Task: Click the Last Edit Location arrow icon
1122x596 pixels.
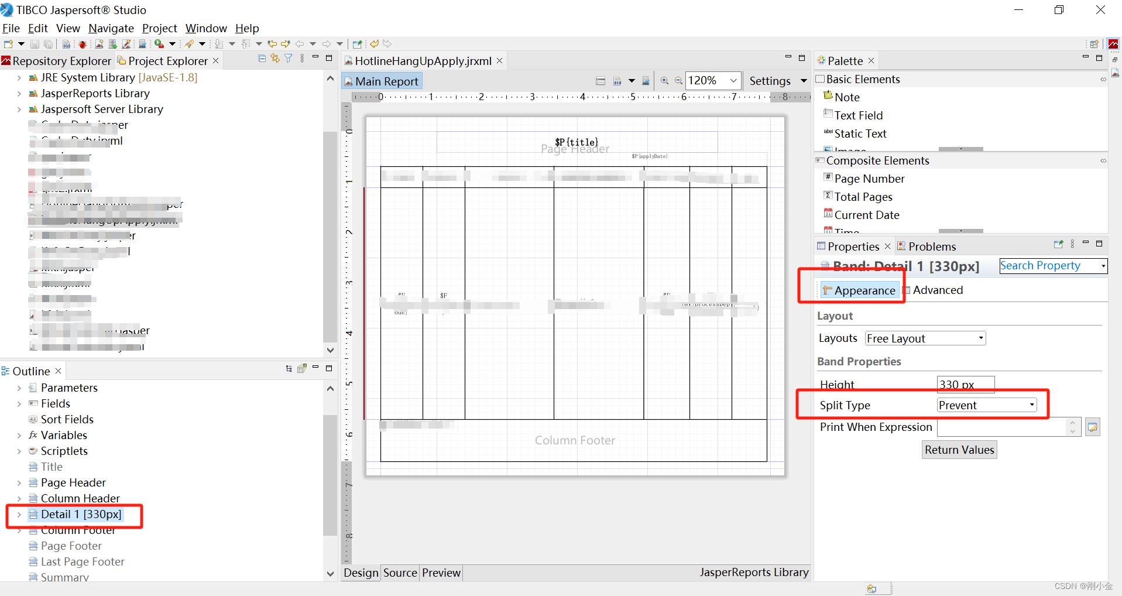Action: pyautogui.click(x=272, y=44)
